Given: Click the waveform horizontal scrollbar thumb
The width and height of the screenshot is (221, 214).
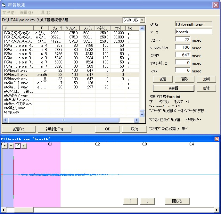Looking at the screenshot, I should click(x=24, y=210).
